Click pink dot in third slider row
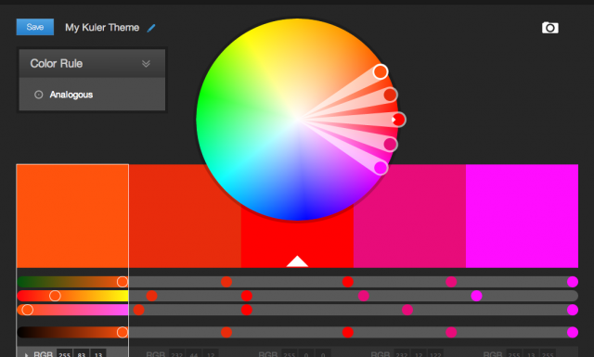 click(407, 310)
